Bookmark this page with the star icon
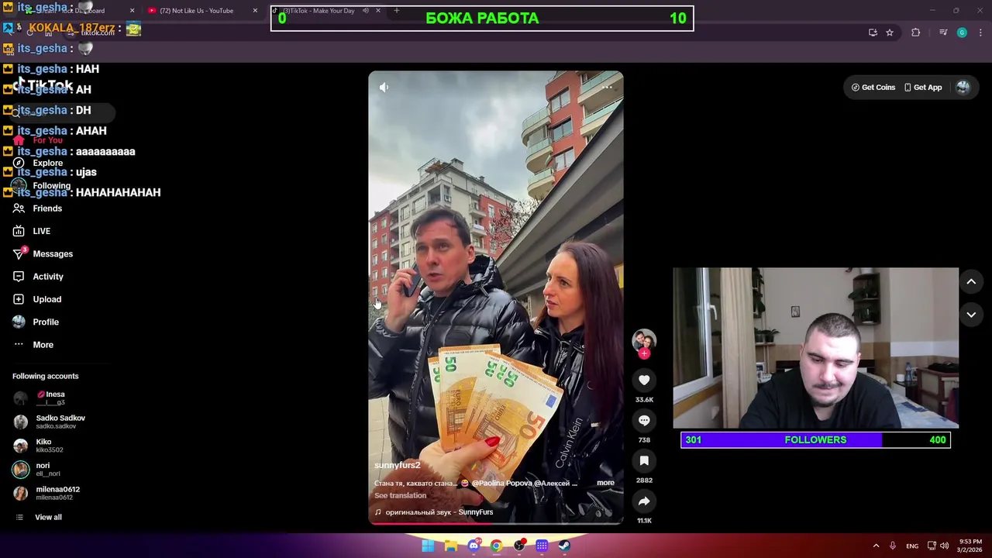The height and width of the screenshot is (558, 992). 890,33
